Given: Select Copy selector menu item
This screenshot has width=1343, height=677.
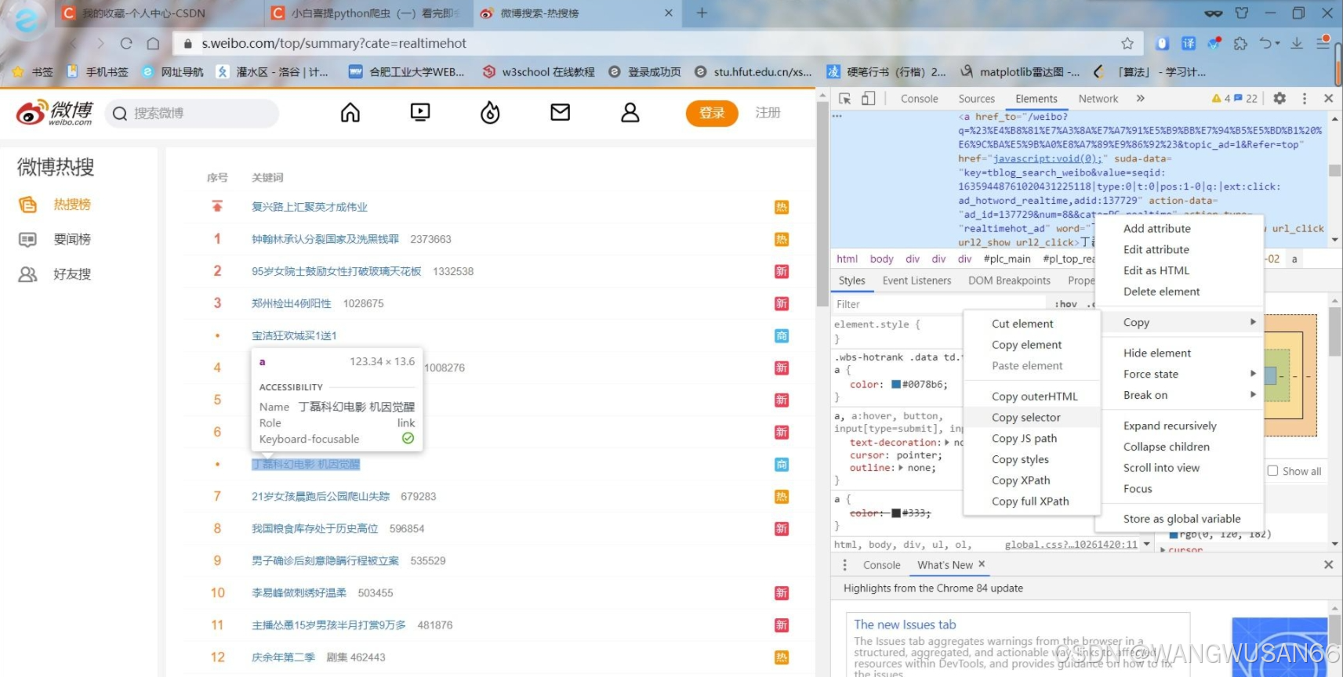Looking at the screenshot, I should click(x=1025, y=418).
